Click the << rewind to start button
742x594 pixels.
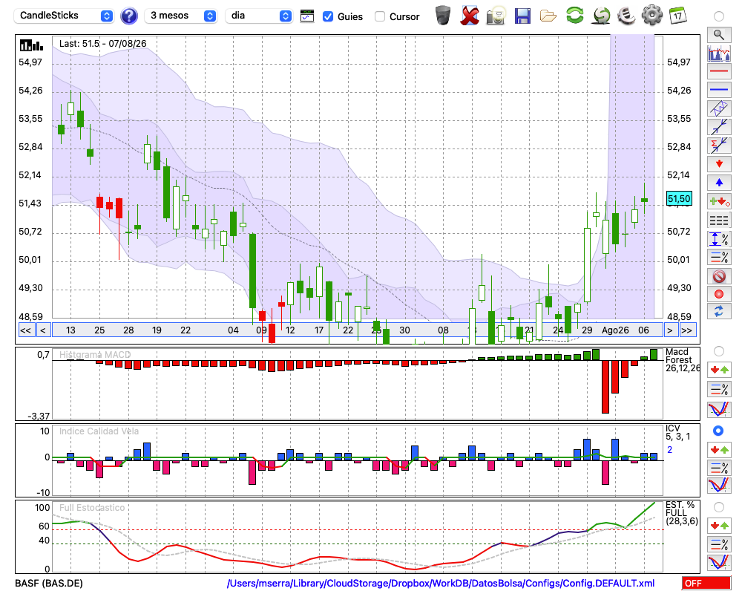point(26,330)
